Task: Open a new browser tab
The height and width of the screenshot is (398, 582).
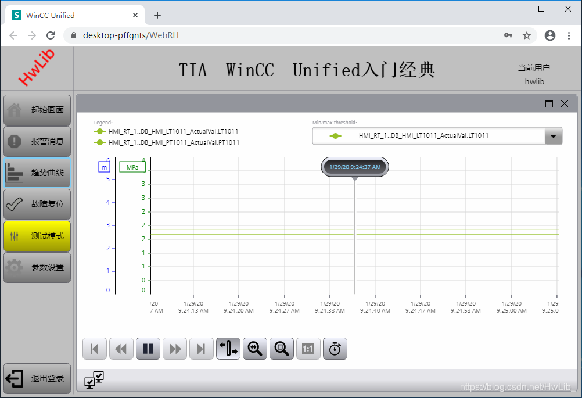Action: click(x=157, y=15)
